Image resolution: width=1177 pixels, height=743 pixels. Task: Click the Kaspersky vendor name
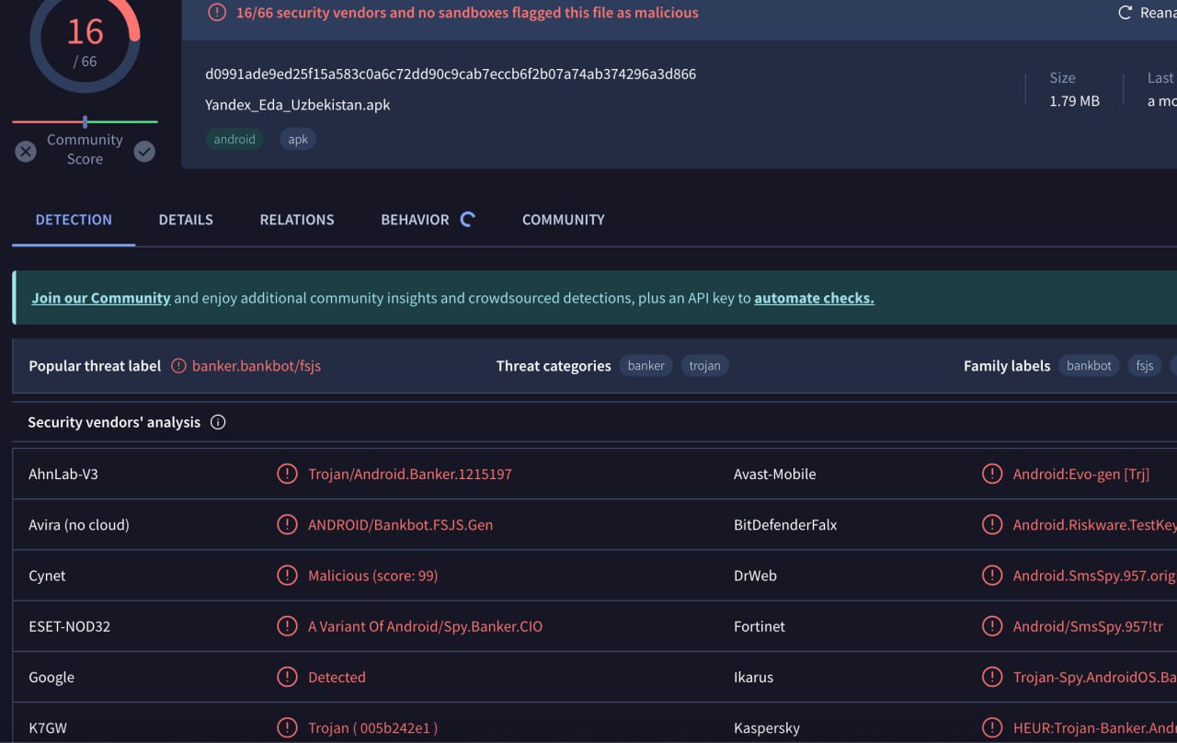point(767,727)
